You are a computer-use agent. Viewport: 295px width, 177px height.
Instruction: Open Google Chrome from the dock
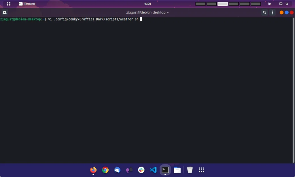[105, 170]
